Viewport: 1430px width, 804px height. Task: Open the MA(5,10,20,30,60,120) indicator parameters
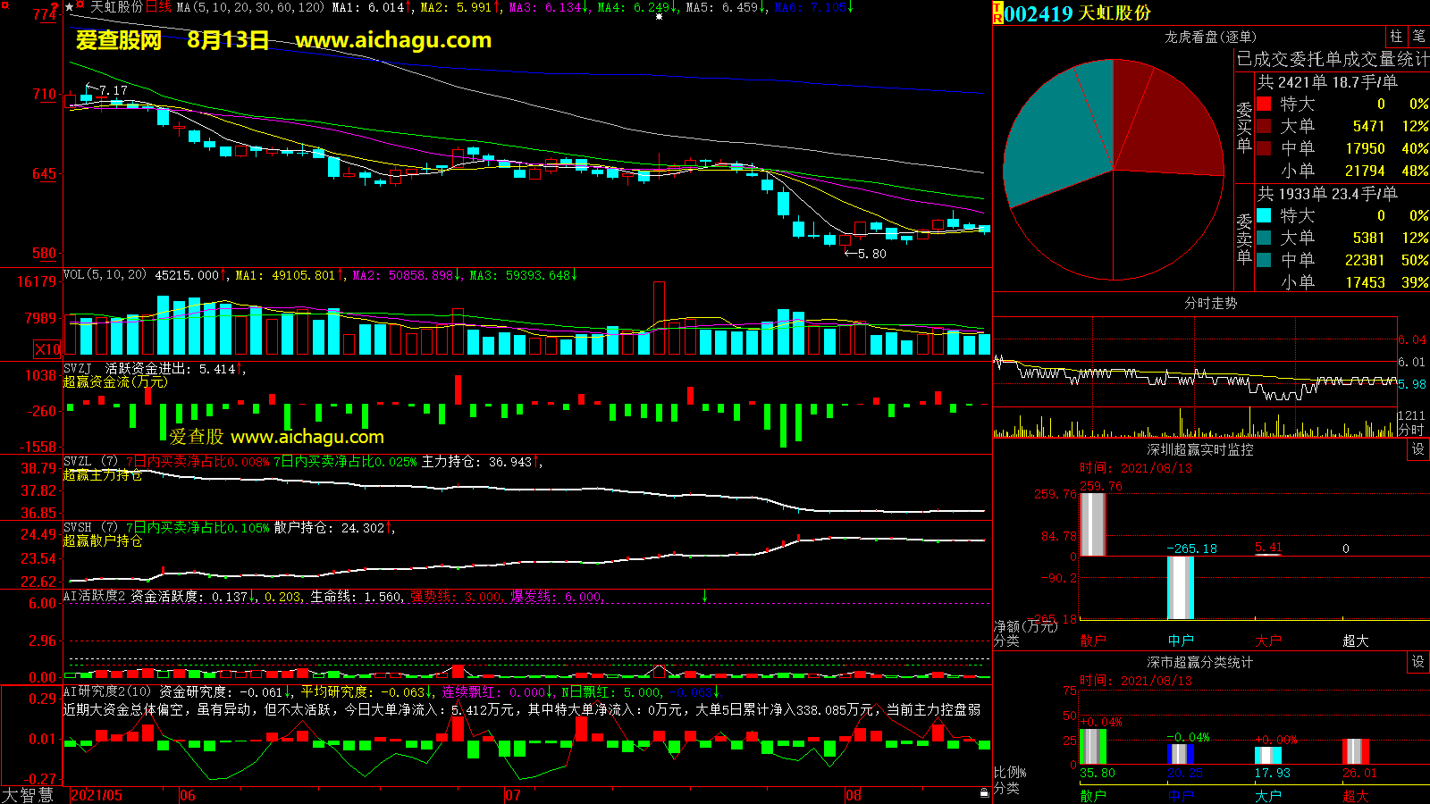[x=250, y=7]
